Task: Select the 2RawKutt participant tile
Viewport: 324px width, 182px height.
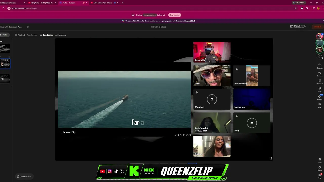Action: (212, 99)
